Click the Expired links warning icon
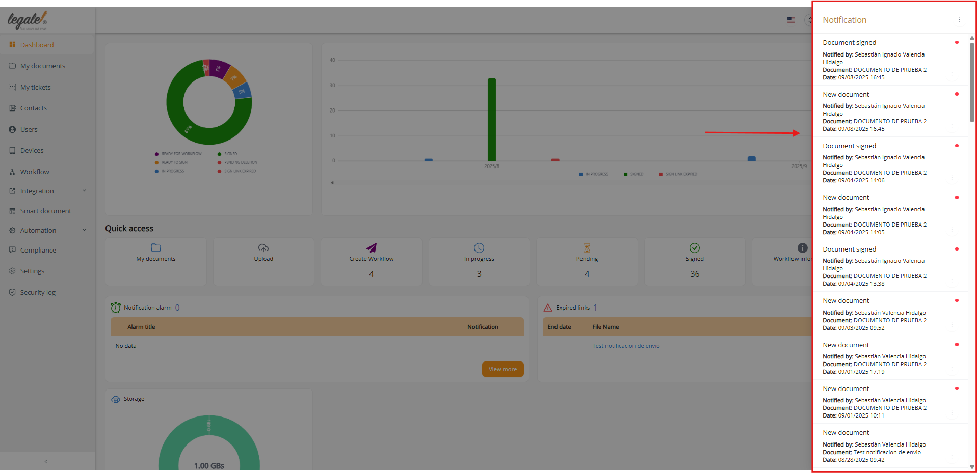The image size is (977, 473). tap(548, 308)
